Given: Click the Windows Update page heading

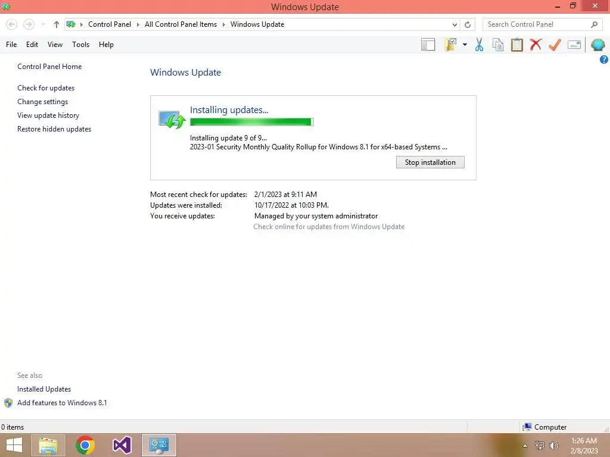Looking at the screenshot, I should click(186, 73).
